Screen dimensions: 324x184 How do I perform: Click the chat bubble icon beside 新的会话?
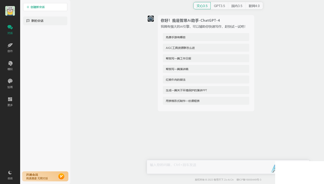[x=28, y=21]
